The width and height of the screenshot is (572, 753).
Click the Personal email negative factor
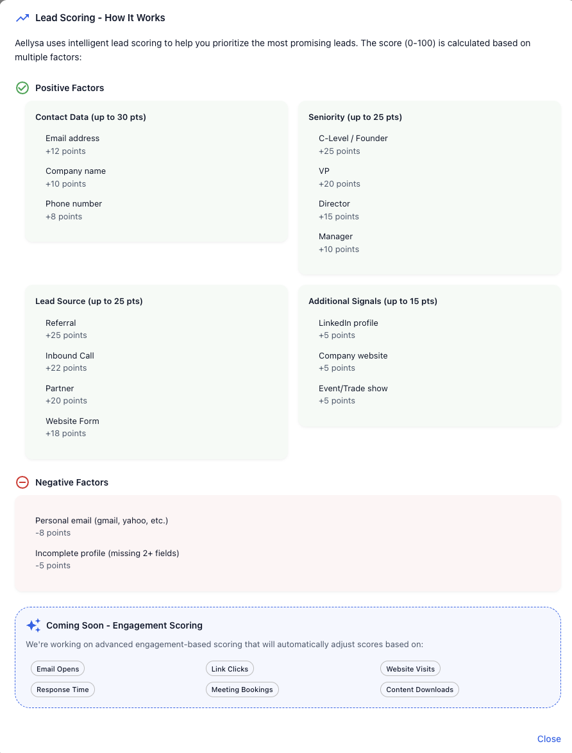tap(101, 521)
